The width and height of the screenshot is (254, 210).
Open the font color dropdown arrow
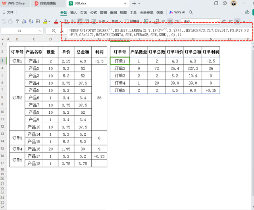[60, 21]
